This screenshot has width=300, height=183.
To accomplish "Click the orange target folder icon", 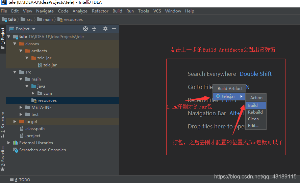I will tap(22, 122).
